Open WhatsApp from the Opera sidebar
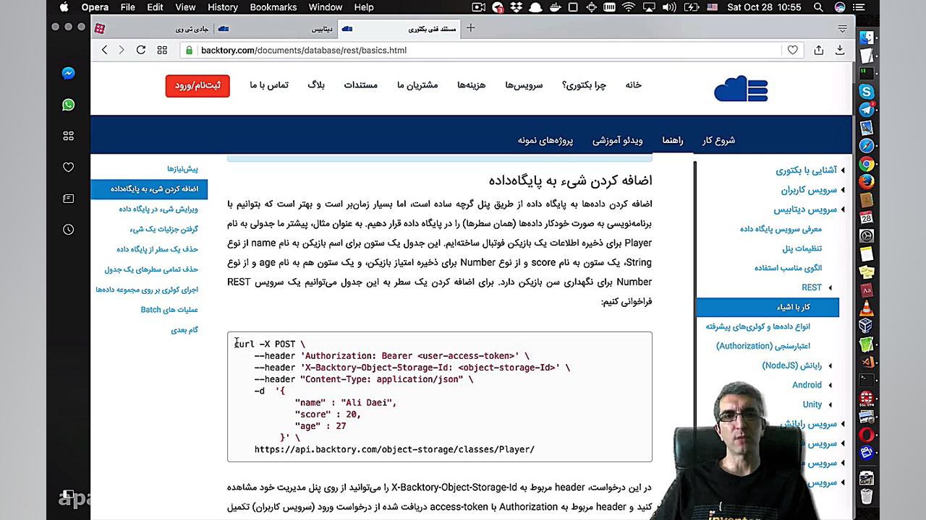Image resolution: width=926 pixels, height=520 pixels. pos(68,105)
